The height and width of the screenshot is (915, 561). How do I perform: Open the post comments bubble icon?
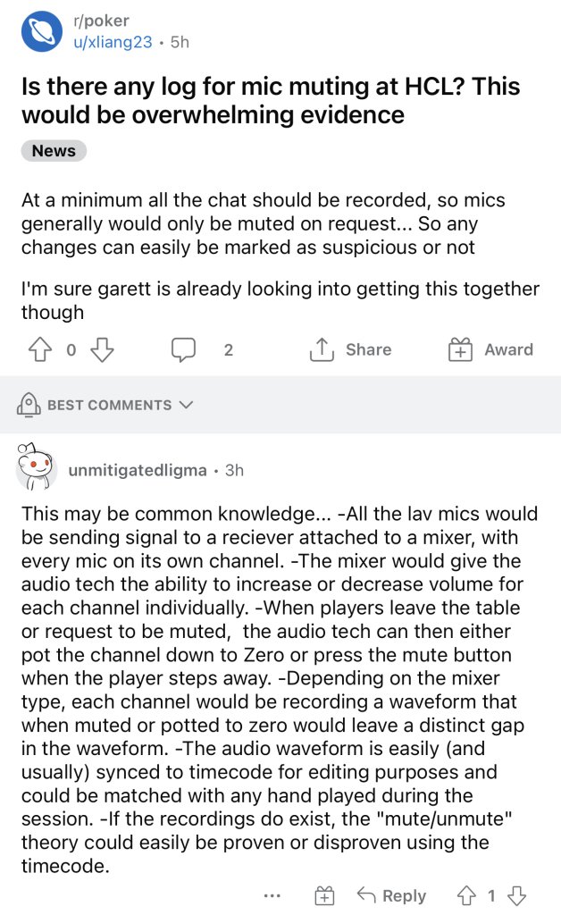click(x=183, y=349)
